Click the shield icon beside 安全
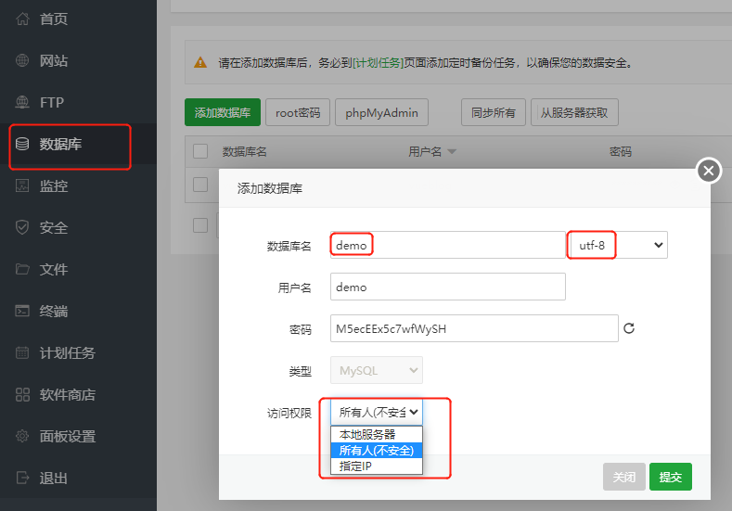This screenshot has width=732, height=511. point(22,227)
